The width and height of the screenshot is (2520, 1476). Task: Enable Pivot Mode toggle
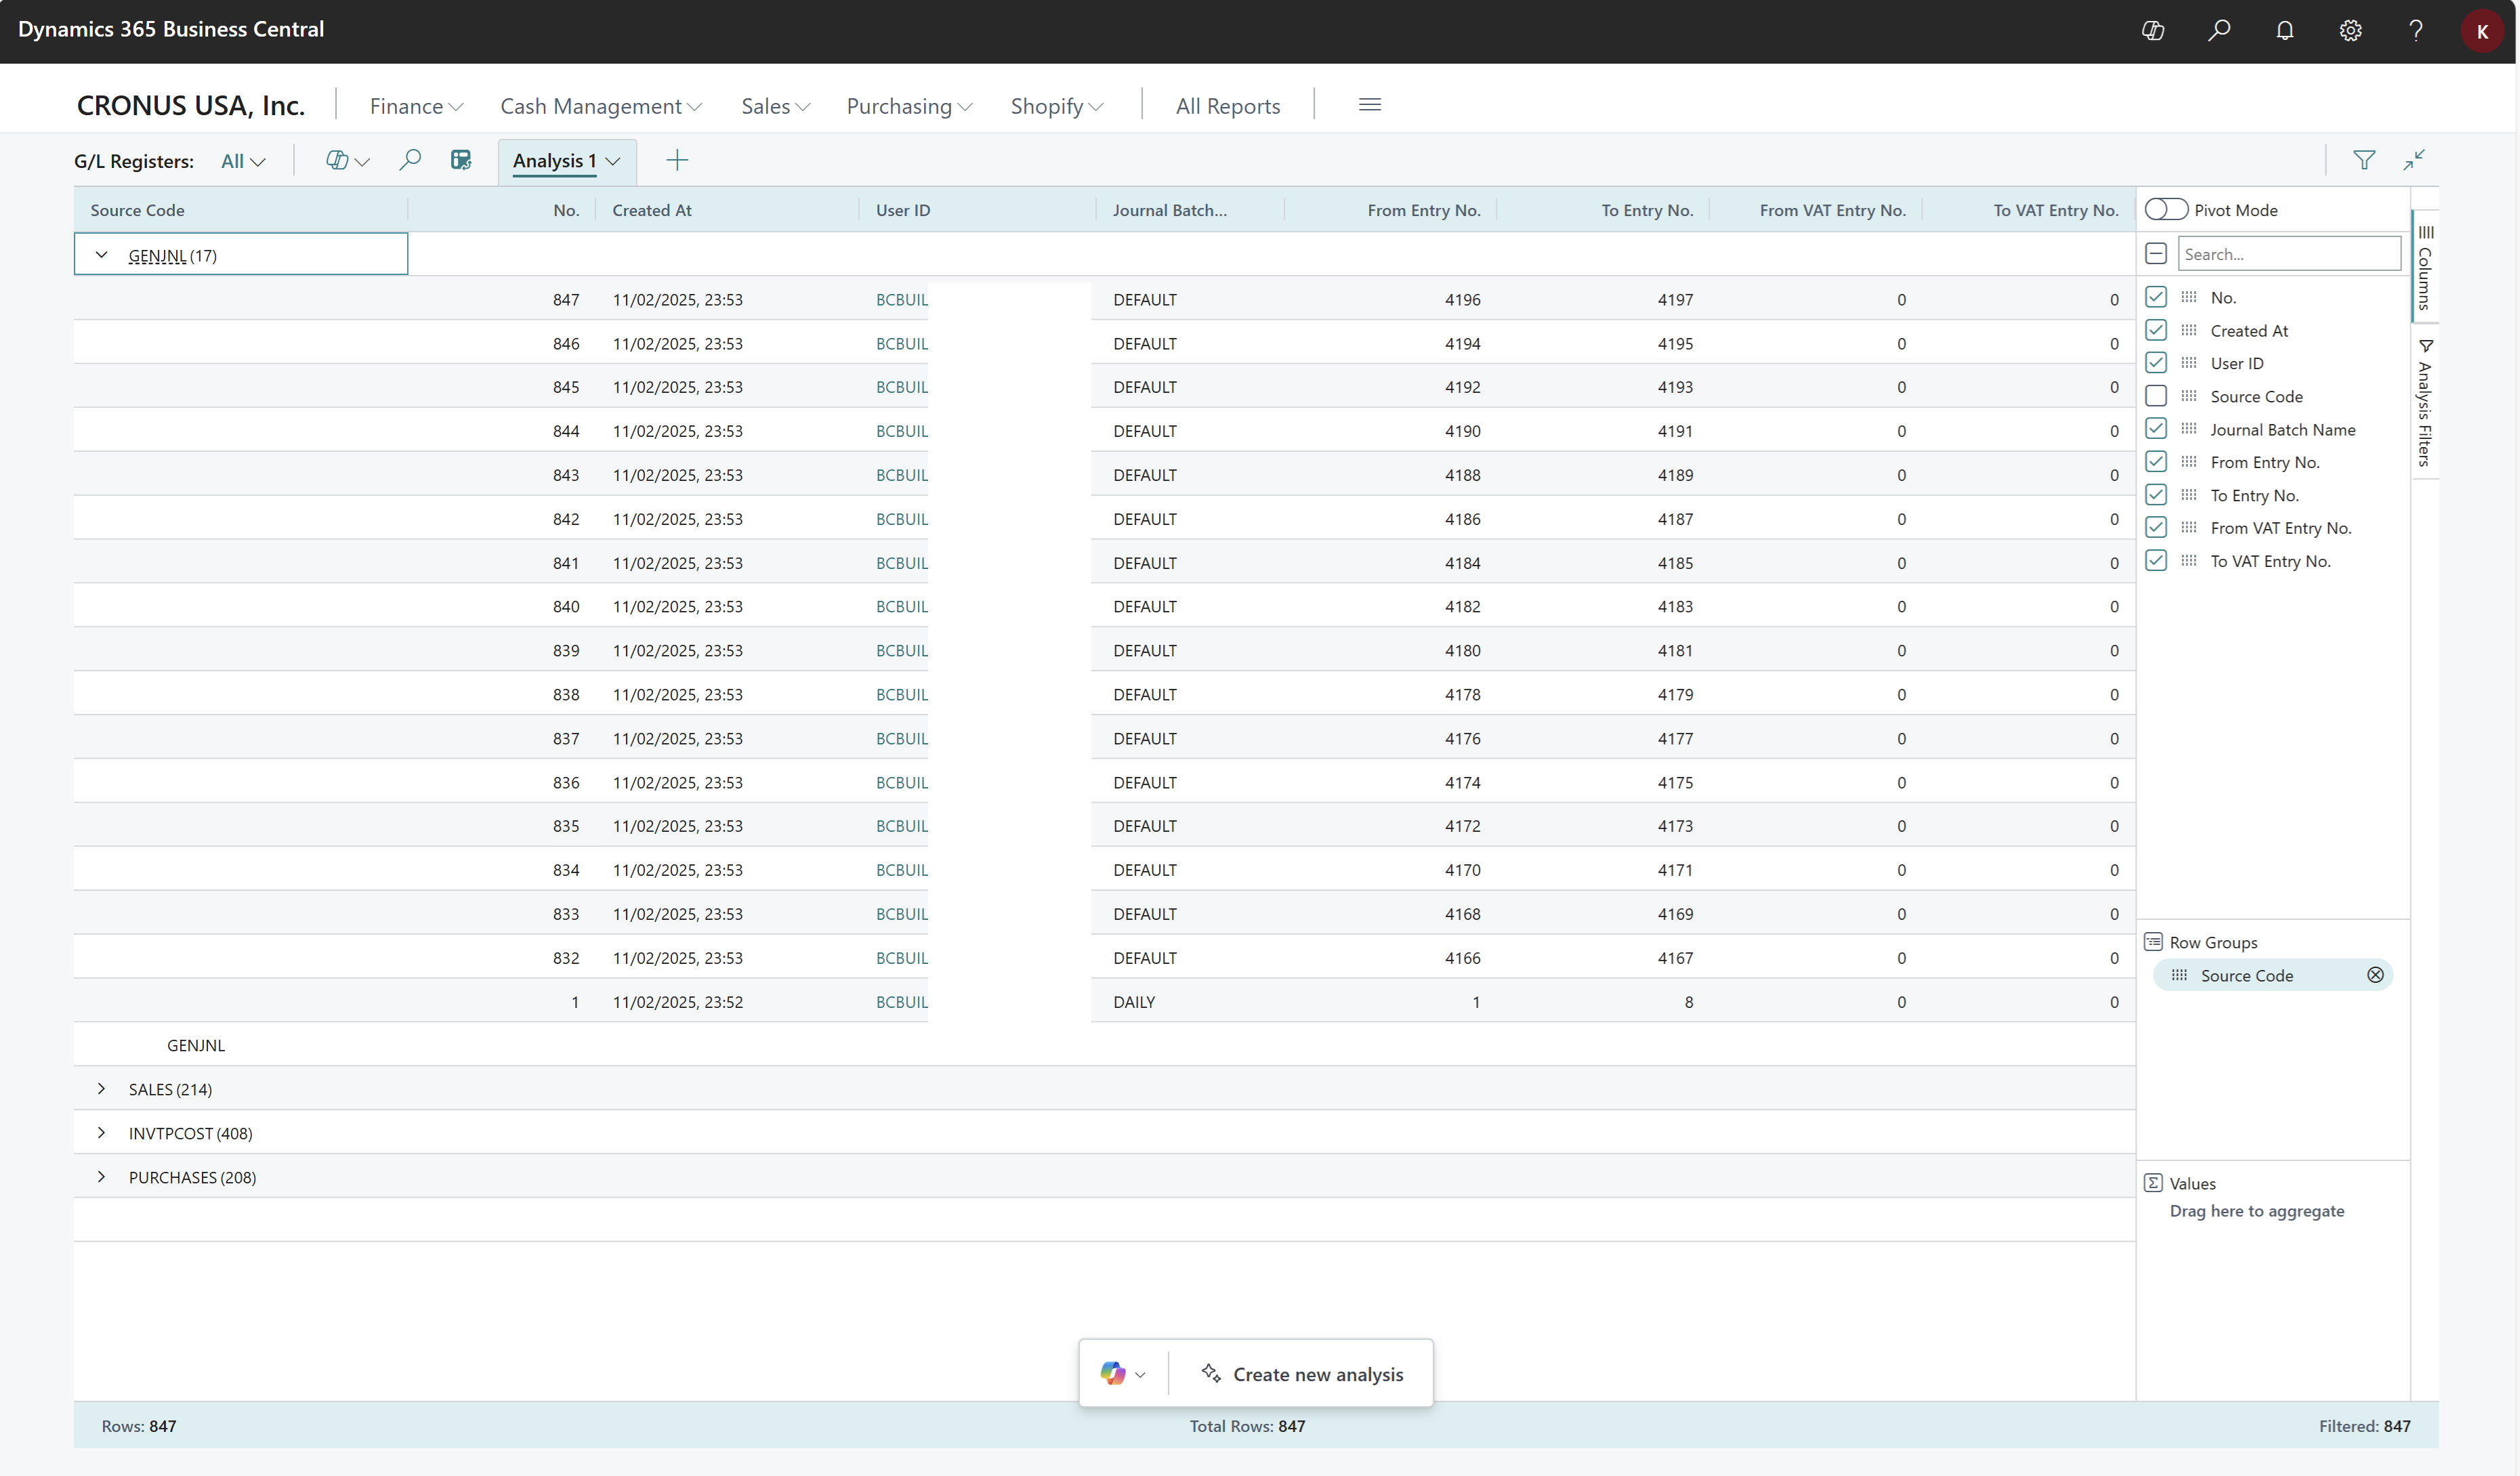[2166, 209]
